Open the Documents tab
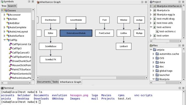Image resolution: width=186 pixels, height=105 pixels. pos(44,82)
